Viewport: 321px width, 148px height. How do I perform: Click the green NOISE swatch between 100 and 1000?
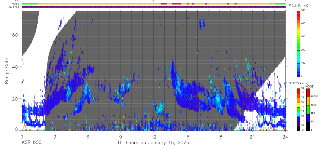(308, 109)
